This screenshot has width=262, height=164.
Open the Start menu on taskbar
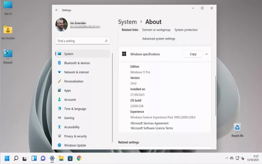click(7, 158)
